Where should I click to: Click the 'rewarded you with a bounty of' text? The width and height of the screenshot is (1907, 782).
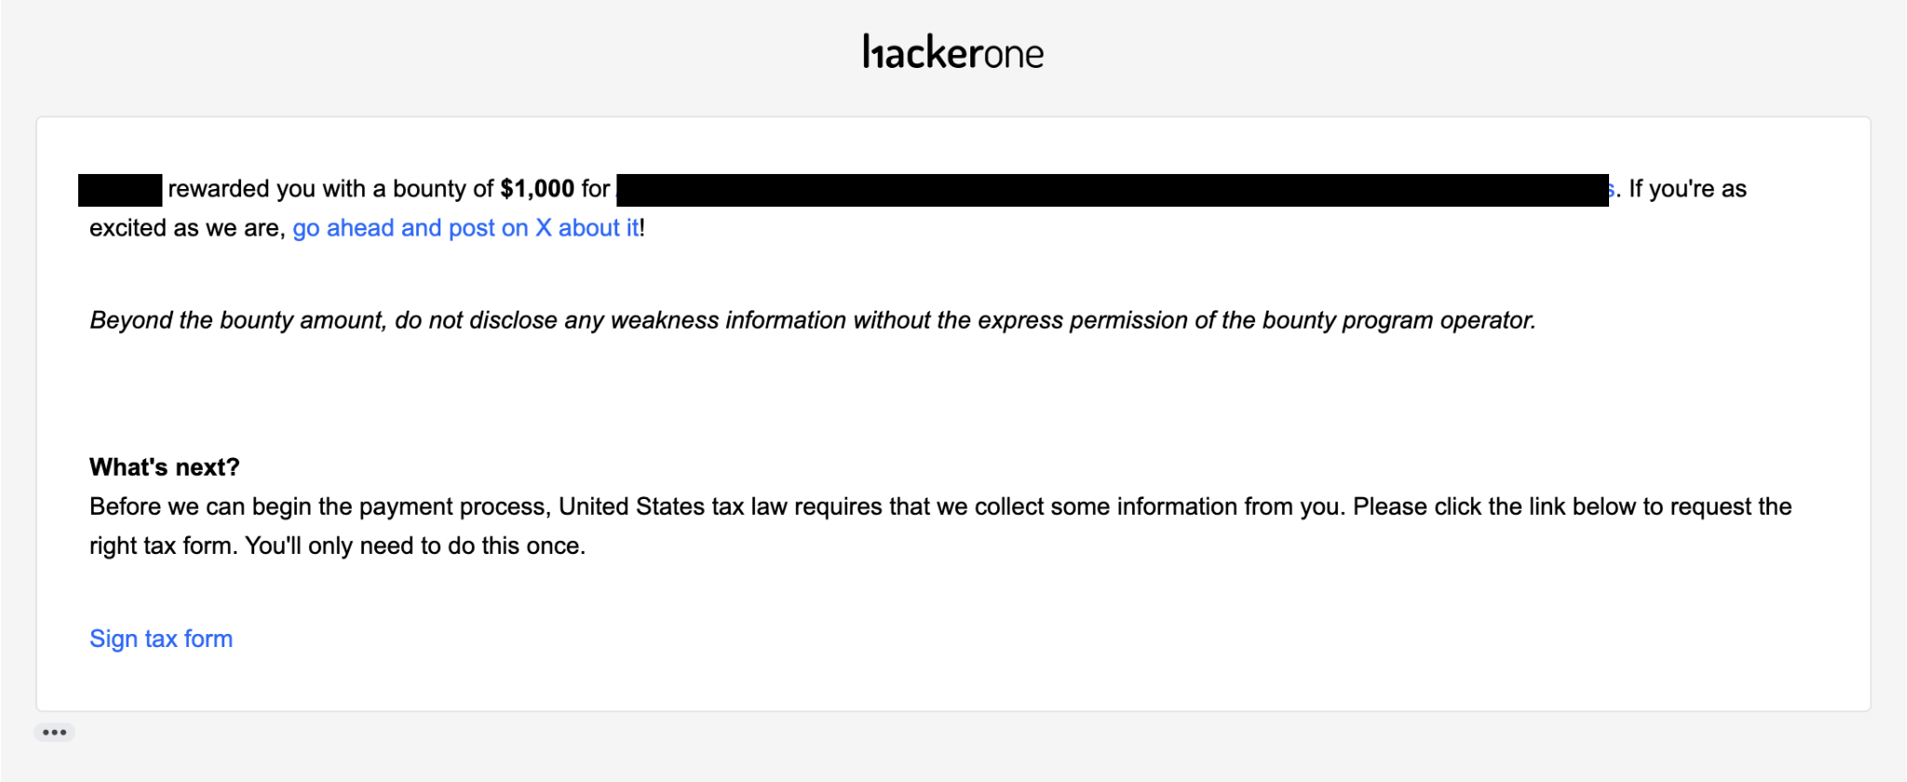tap(331, 189)
